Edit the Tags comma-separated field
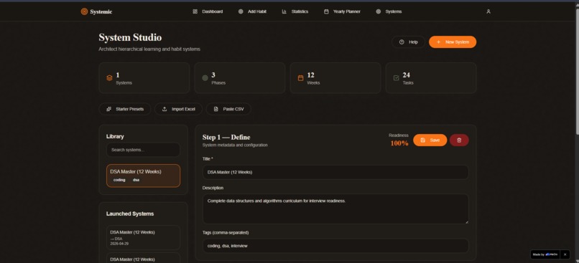The image size is (579, 263). click(335, 246)
